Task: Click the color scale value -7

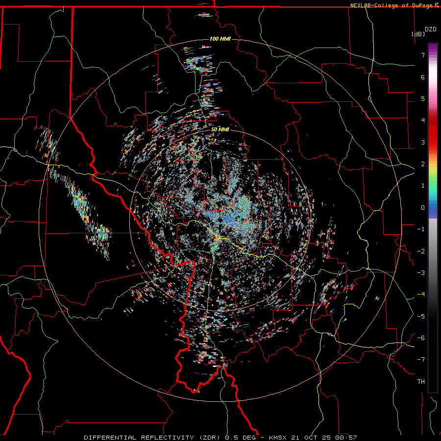Action: pos(421,360)
